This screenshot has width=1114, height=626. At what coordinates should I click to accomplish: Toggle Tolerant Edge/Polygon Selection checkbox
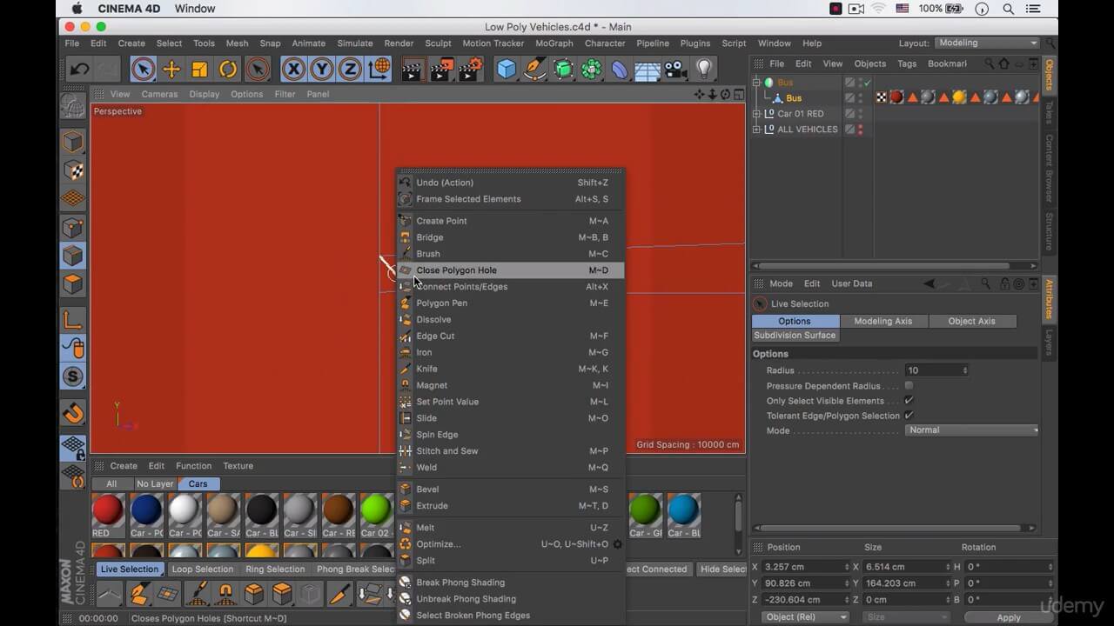(x=909, y=416)
